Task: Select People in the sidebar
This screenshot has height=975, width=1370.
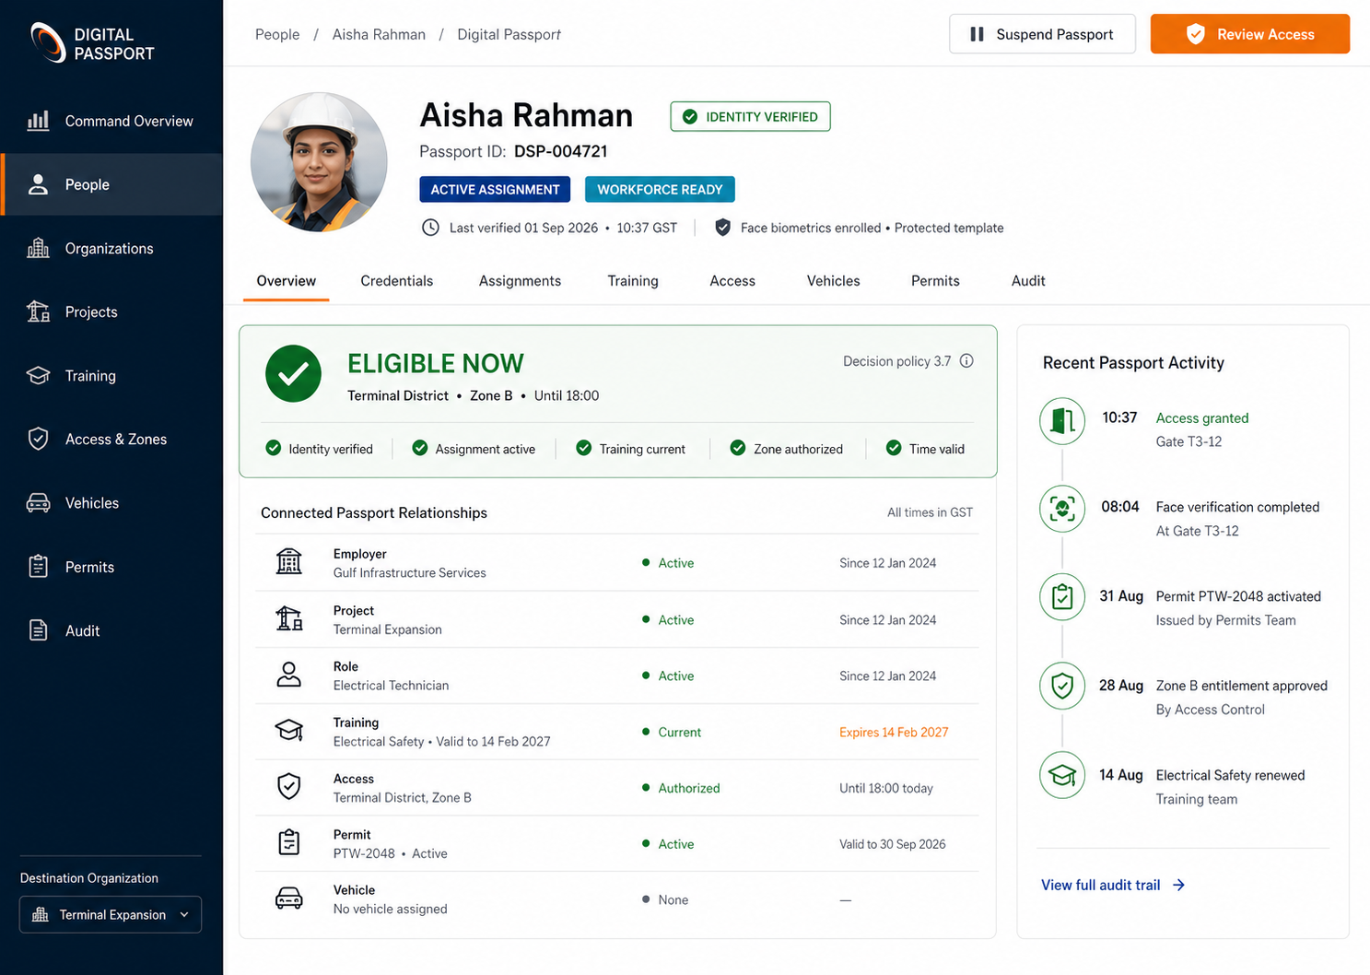Action: coord(111,184)
